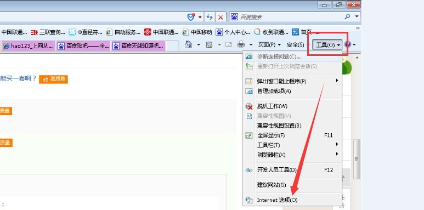
Task: Open the 知 首页 favorites bookmark
Action: (306, 32)
